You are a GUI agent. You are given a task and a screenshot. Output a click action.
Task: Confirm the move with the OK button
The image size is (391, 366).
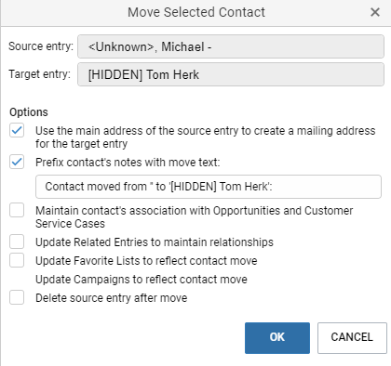pos(277,338)
